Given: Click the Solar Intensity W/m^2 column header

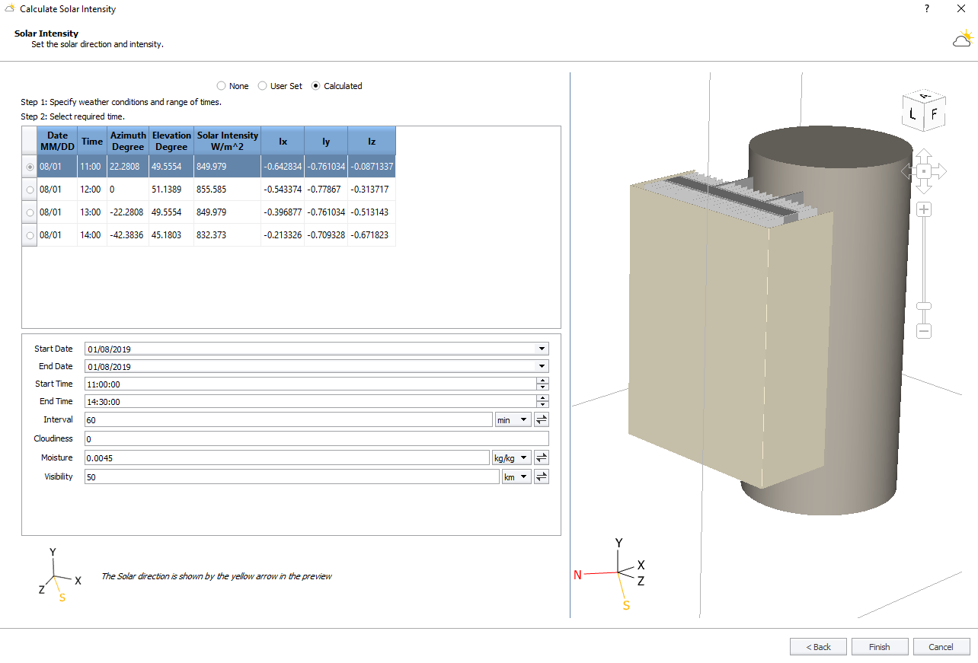Looking at the screenshot, I should click(x=227, y=140).
